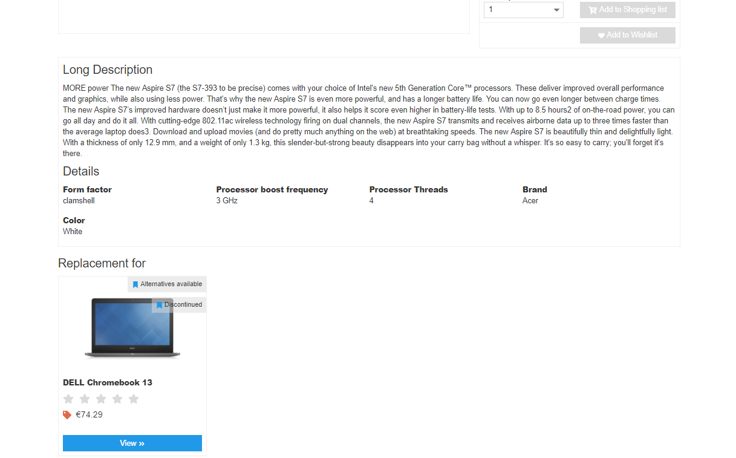Click the Brand label

pos(535,189)
